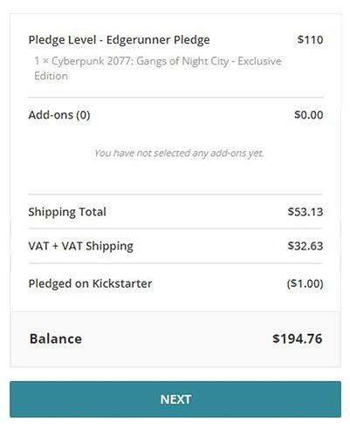Image resolution: width=350 pixels, height=436 pixels.
Task: Click the $32.63 VAT amount
Action: [305, 246]
